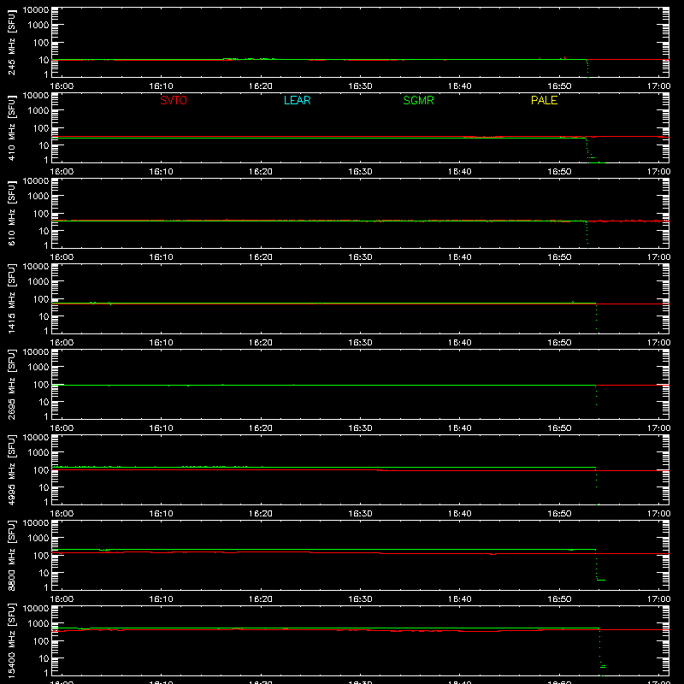The width and height of the screenshot is (684, 684).
Task: Click the red SVTO legend label
Action: coord(174,100)
